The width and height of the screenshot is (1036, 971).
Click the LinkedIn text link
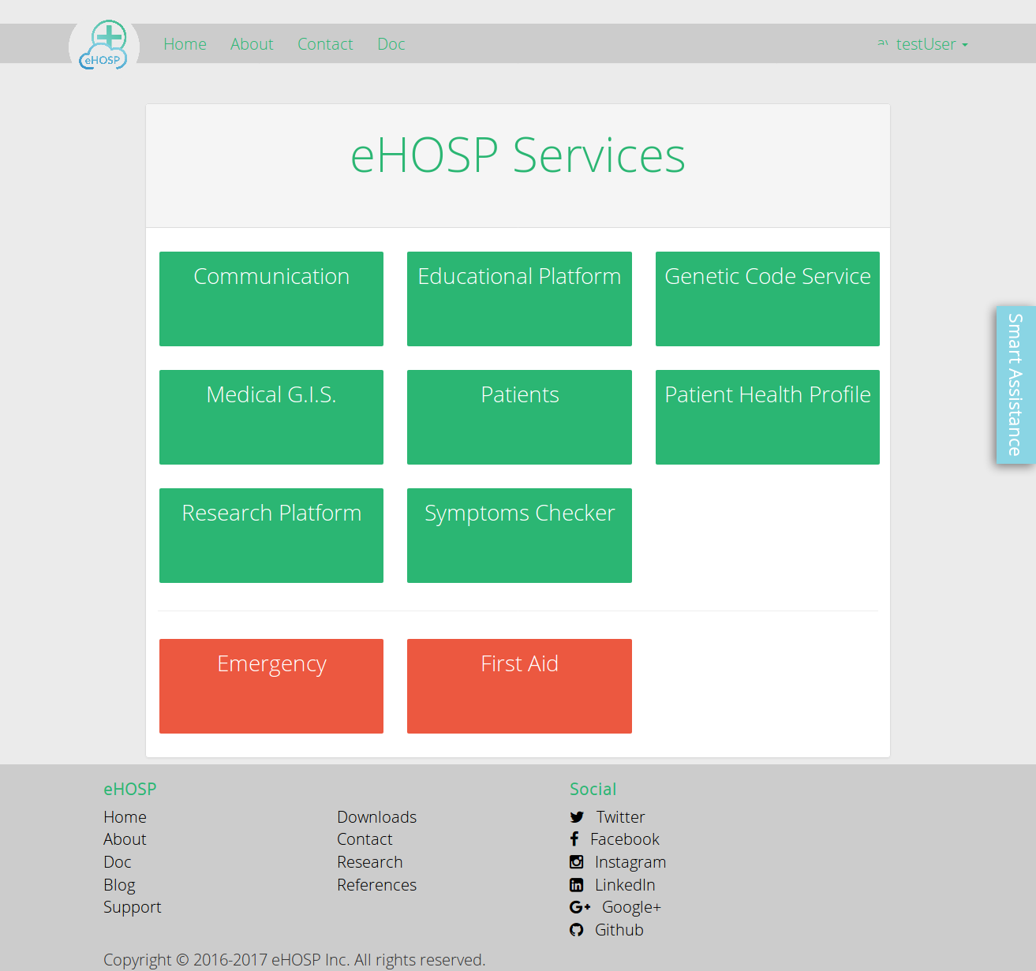pyautogui.click(x=625, y=885)
